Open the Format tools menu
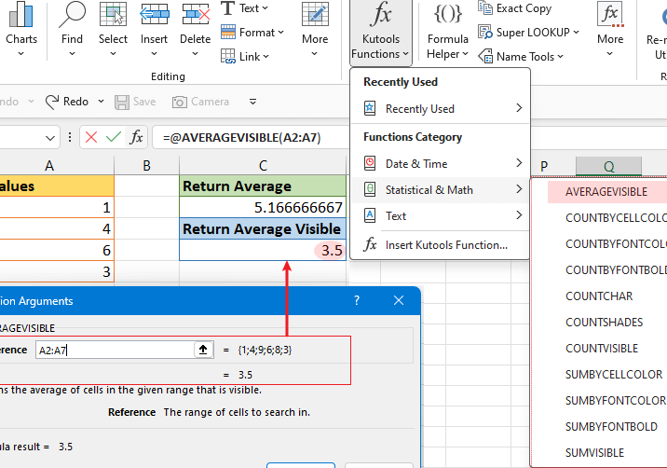This screenshot has height=468, width=667. click(x=252, y=33)
